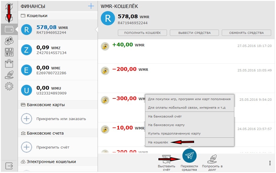This screenshot has width=276, height=173.
Task: Select the WMR wallet R icon in list
Action: (27, 30)
